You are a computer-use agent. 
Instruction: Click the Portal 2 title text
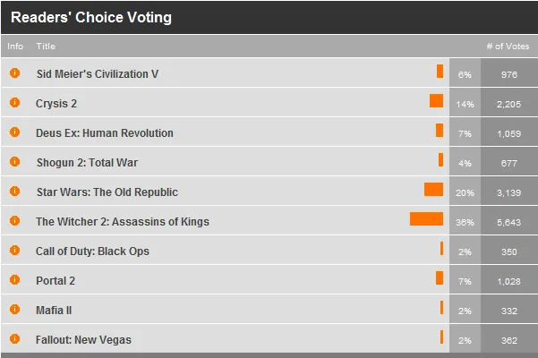[56, 280]
